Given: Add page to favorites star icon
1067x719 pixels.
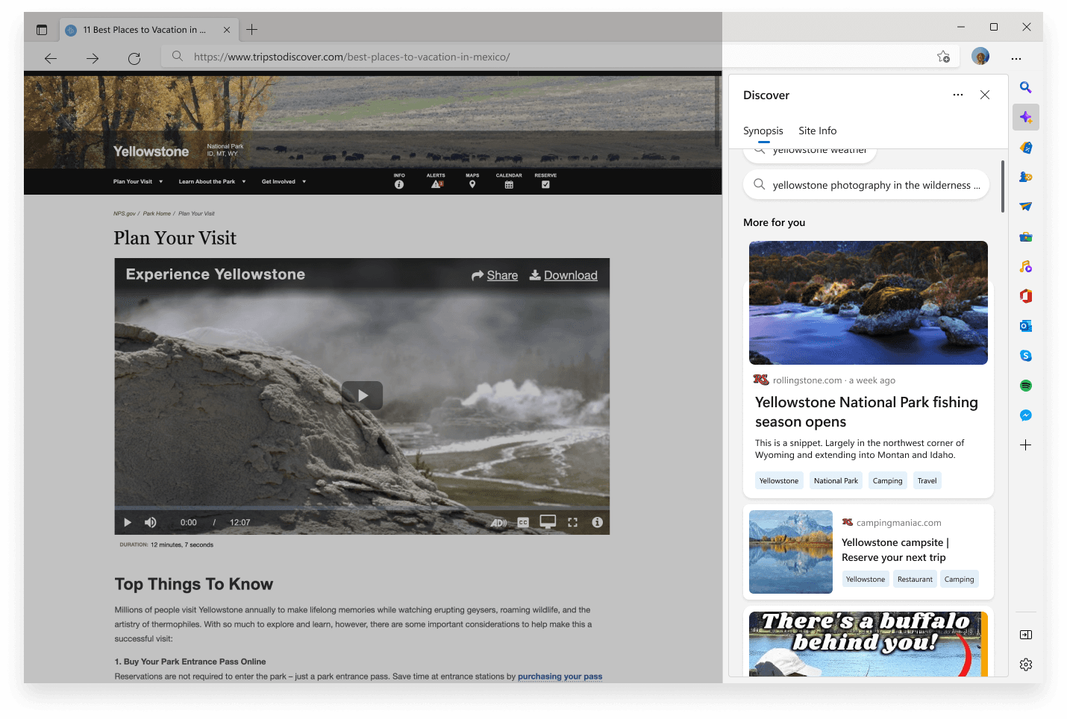Looking at the screenshot, I should point(944,57).
